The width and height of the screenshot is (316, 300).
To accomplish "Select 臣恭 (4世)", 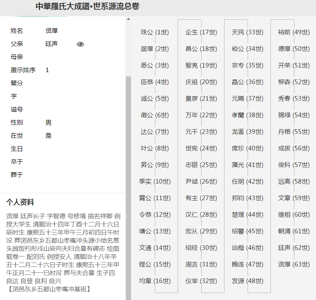I will (x=155, y=82).
